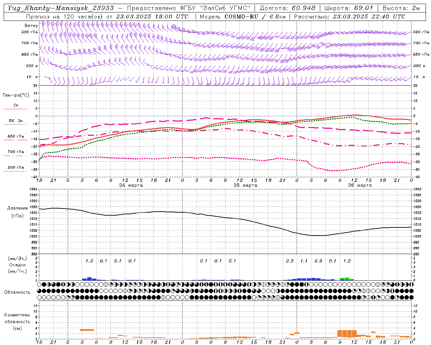Click the '25 марта' date label
This screenshot has width=431, height=345.
245,185
